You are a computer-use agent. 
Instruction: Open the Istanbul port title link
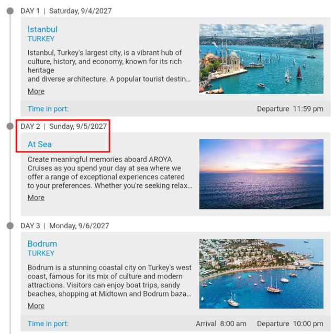[42, 29]
